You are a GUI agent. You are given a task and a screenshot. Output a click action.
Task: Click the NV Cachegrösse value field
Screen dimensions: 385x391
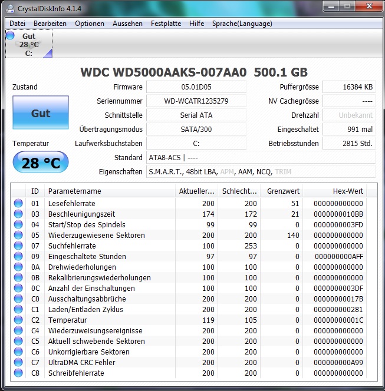[x=349, y=101]
